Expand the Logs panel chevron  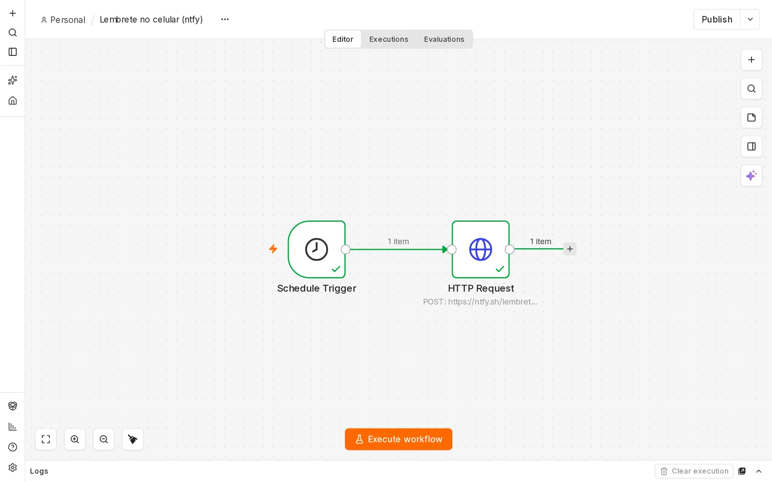pos(758,471)
